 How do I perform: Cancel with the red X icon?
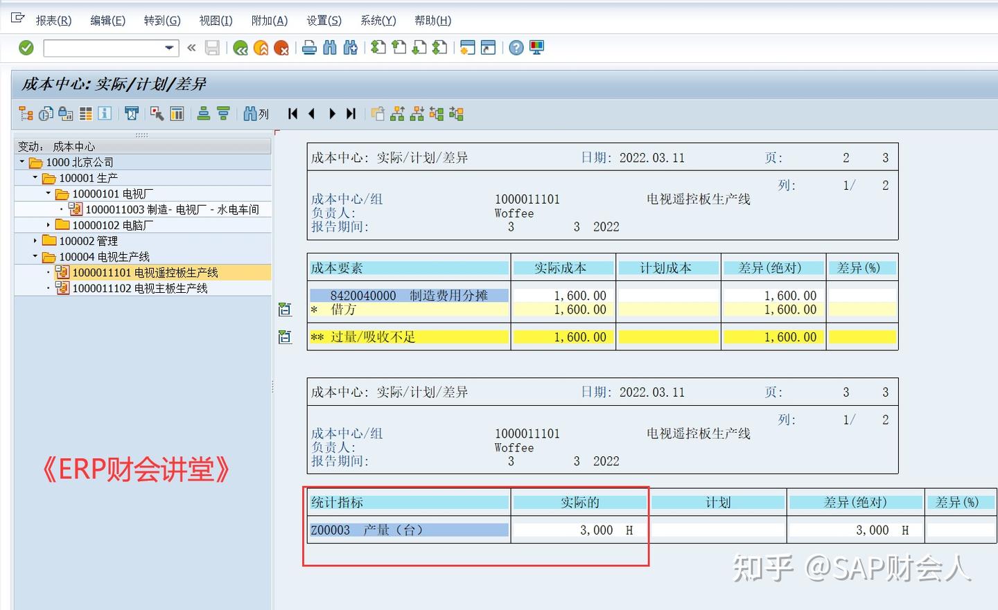coord(281,47)
